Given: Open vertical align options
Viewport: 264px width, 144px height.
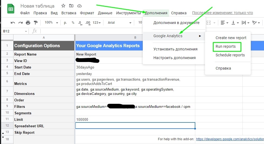Looking at the screenshot, I should (235, 23).
